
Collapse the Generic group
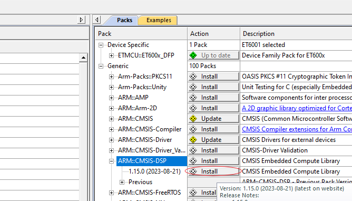[x=101, y=66]
